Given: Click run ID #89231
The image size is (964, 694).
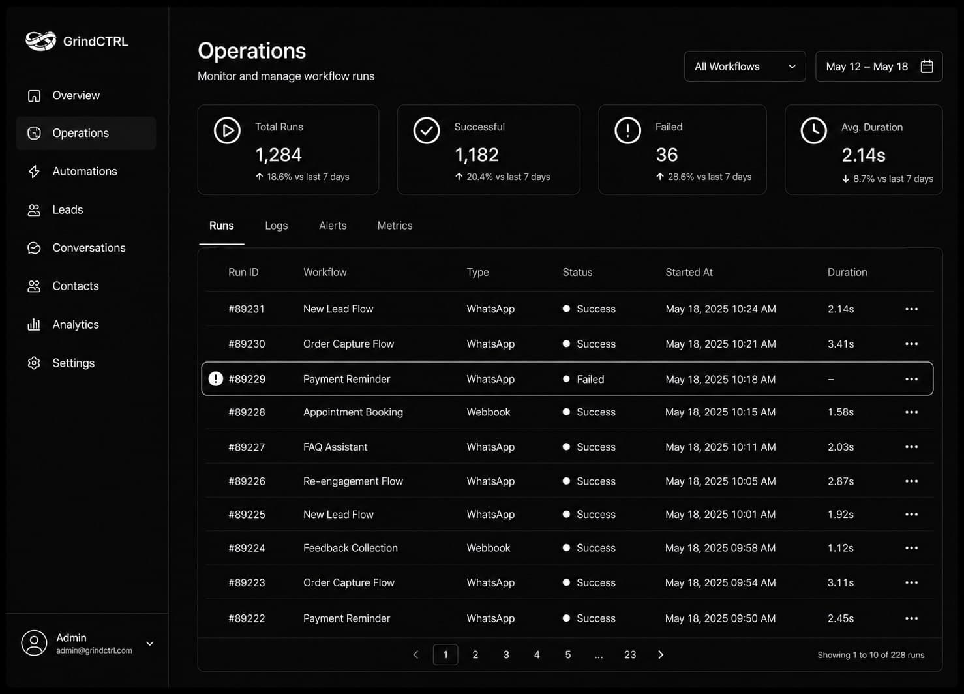Looking at the screenshot, I should (x=247, y=309).
